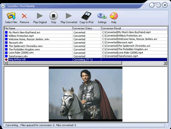This screenshot has height=129, width=171.
Task: Click result C:\Converted\The Forbidden Kingdom.avi
Action: [125, 49]
